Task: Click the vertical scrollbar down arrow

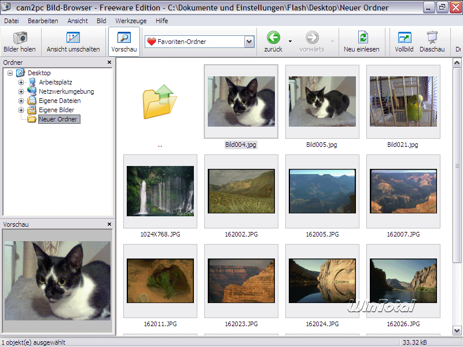Action: (x=457, y=330)
